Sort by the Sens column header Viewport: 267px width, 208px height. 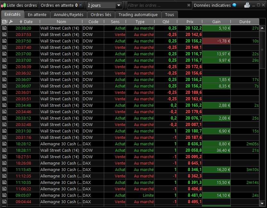(115, 22)
